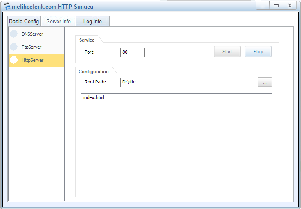Click the app icon in the title bar
The width and height of the screenshot is (301, 209).
coord(7,6)
